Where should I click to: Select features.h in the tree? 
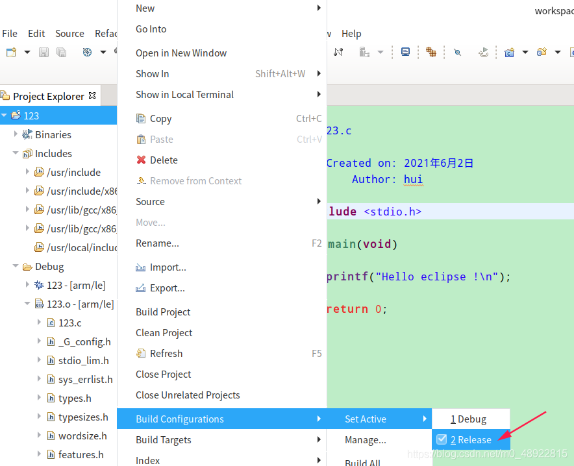coord(81,455)
